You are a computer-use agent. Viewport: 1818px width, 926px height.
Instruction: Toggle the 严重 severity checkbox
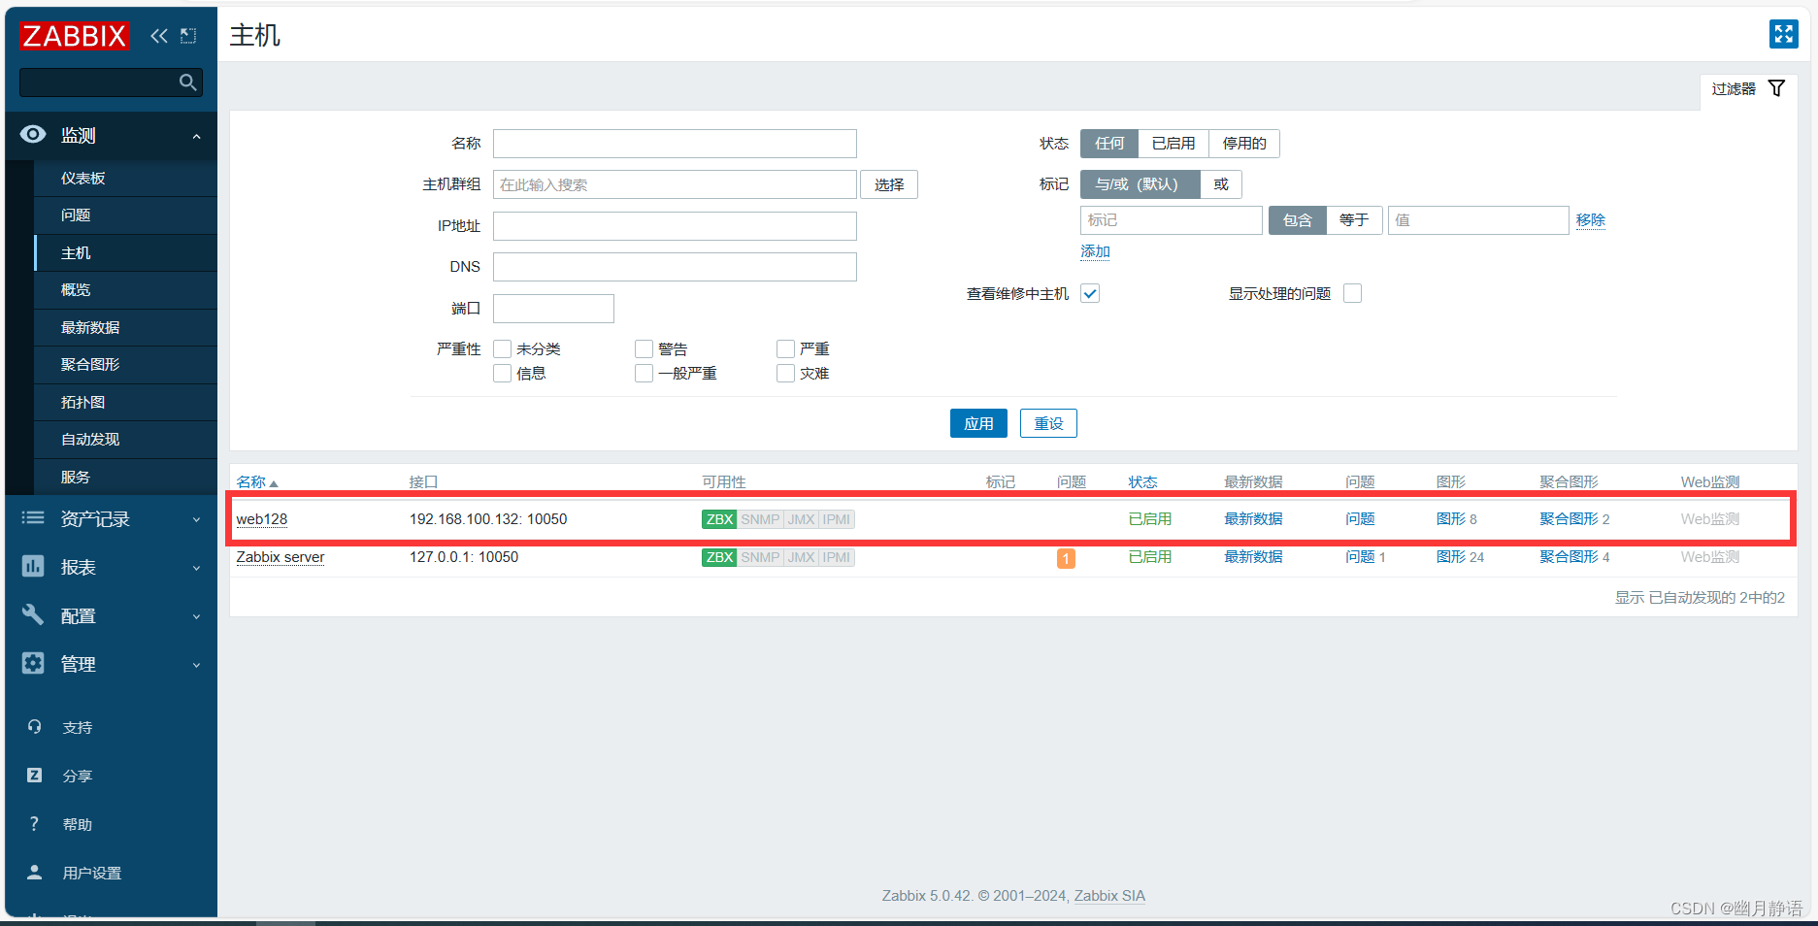click(785, 348)
